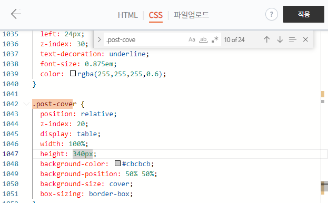Image resolution: width=328 pixels, height=203 pixels.
Task: Click the .post-cover selector text
Action: [54, 104]
